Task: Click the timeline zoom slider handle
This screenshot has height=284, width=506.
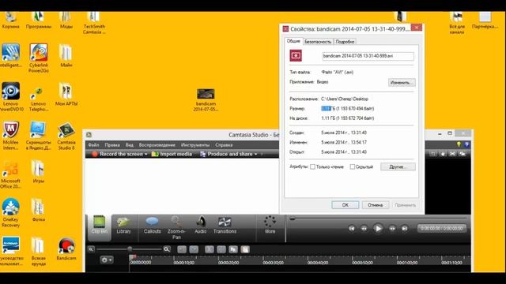Action: (x=130, y=249)
